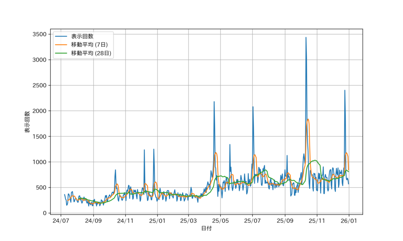Click the blue line swatch in the legend
The width and height of the screenshot is (403, 241).
coord(61,37)
